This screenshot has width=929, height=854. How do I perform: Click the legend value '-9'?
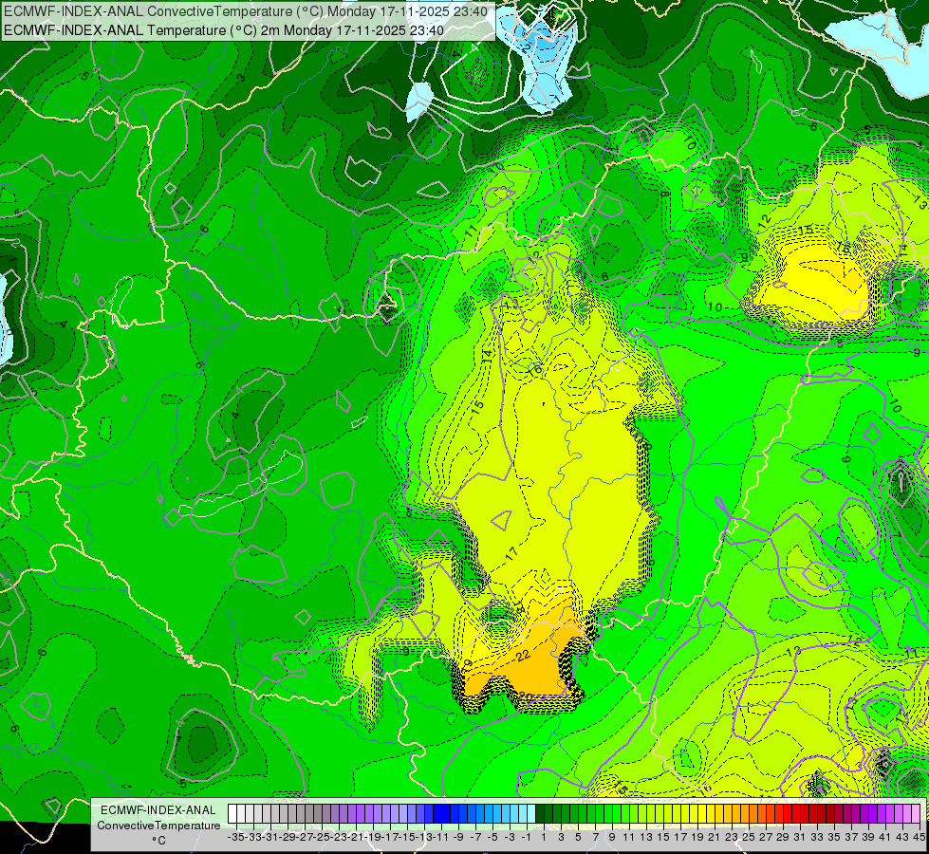(x=458, y=837)
